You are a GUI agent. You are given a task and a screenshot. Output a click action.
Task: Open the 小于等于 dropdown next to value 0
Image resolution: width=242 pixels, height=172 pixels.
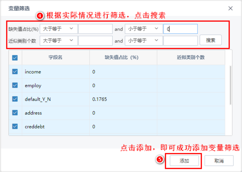[143, 29]
